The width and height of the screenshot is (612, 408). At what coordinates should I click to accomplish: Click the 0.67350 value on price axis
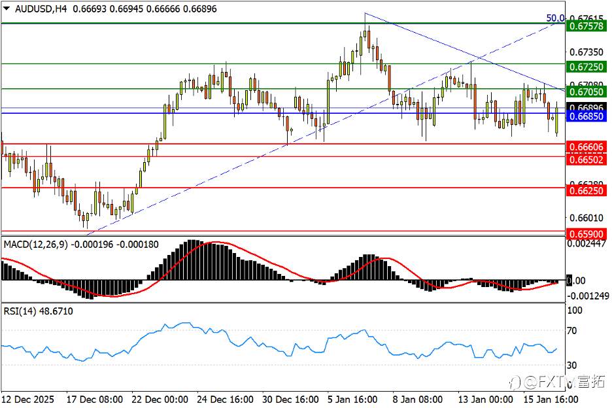pos(586,52)
